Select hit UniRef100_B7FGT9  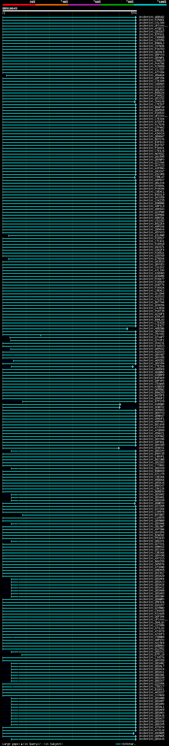152,401
